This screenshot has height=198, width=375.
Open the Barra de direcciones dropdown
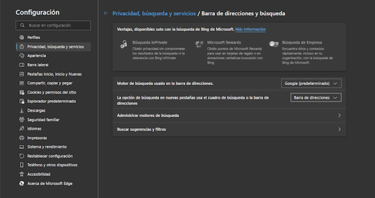coord(316,97)
